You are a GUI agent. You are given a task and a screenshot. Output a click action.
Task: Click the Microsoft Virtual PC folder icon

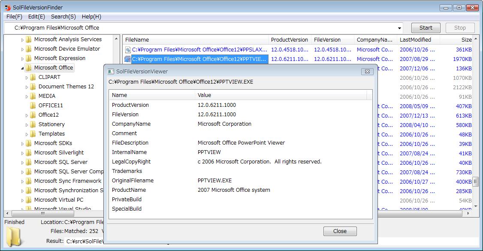tap(29, 200)
